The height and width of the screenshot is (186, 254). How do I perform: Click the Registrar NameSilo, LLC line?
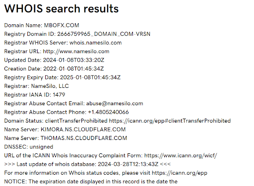coord(36,86)
